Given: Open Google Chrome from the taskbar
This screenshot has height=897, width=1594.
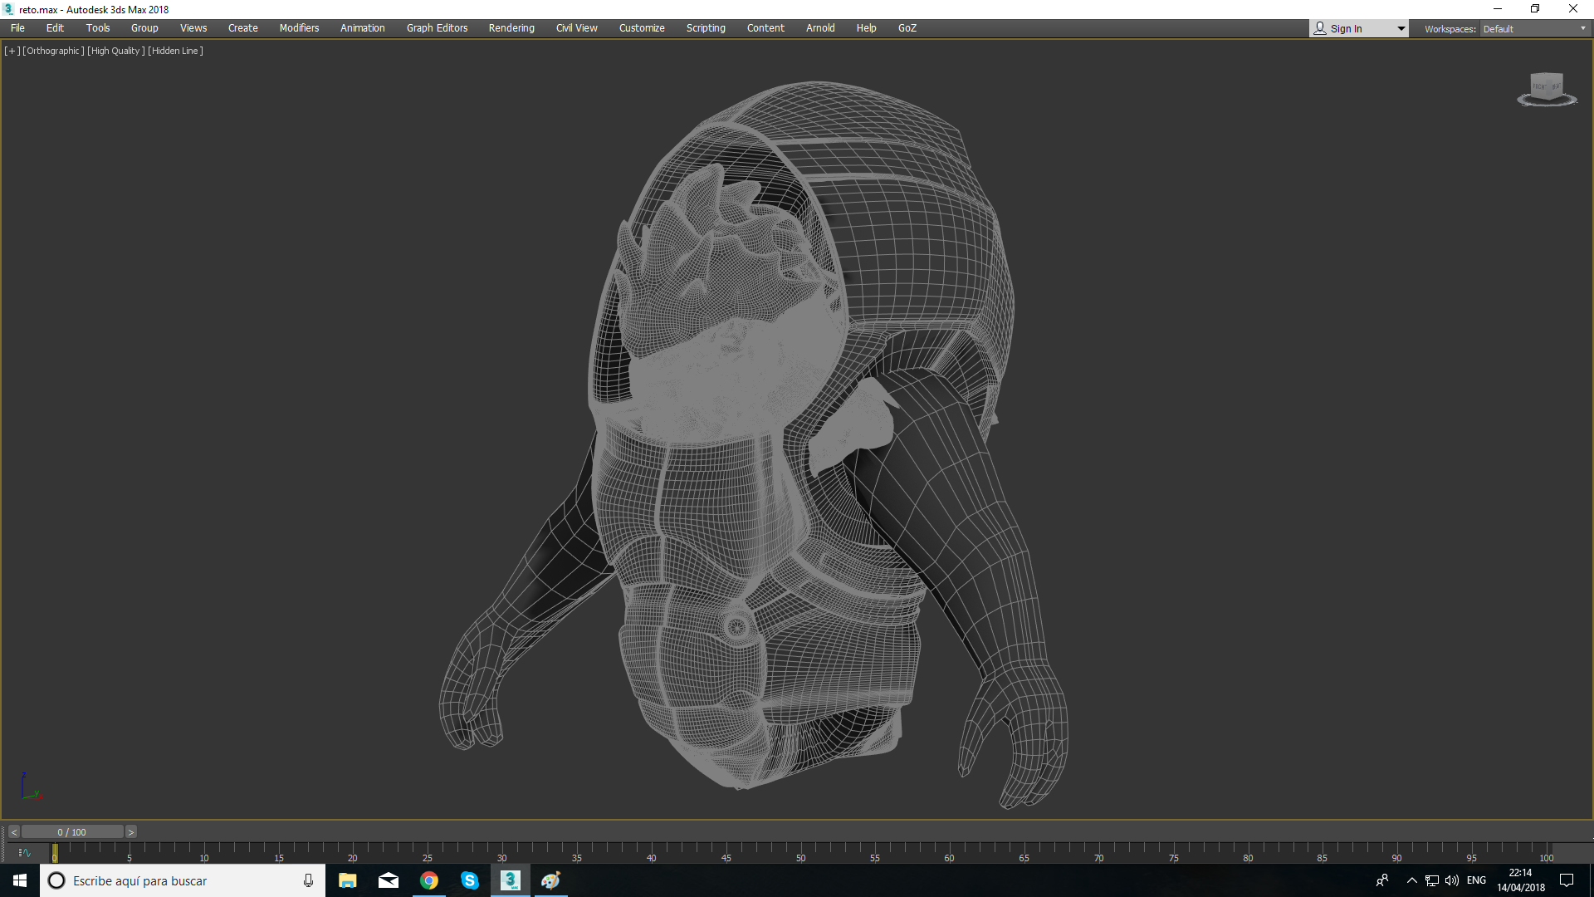Looking at the screenshot, I should coord(429,880).
